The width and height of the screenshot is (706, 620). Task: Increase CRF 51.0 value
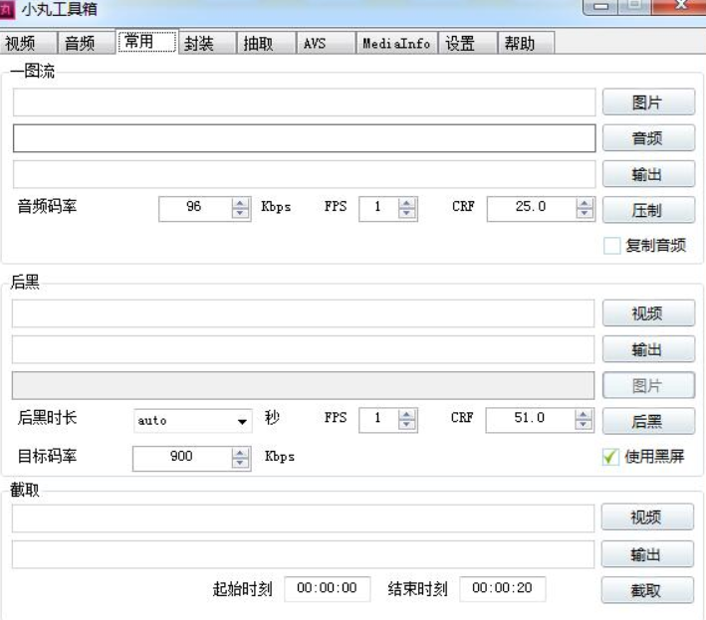click(x=584, y=415)
